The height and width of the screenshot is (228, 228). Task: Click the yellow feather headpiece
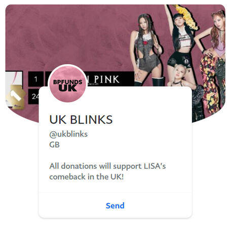tap(187, 17)
